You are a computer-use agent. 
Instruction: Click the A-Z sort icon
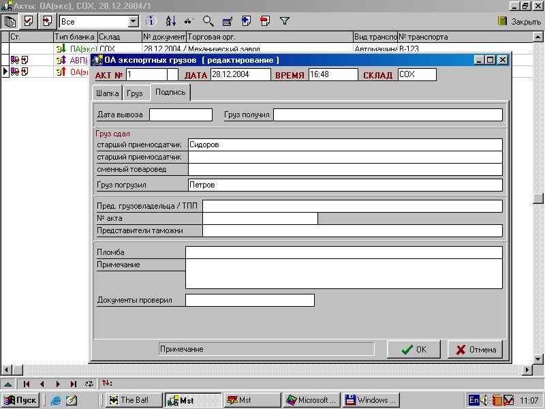(x=170, y=21)
